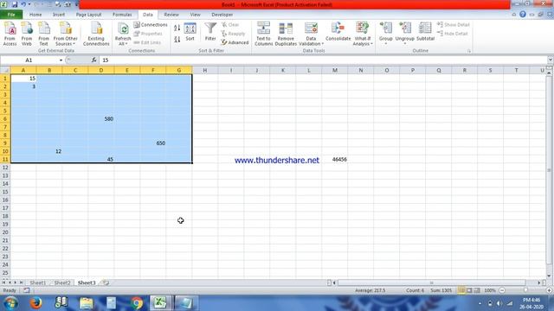Switch to Sheet2 tab
This screenshot has width=554, height=311.
pos(62,282)
